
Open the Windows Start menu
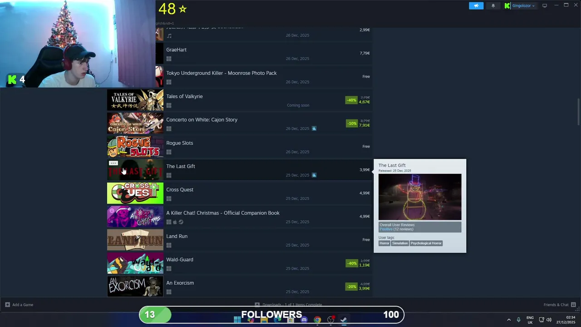[237, 320]
